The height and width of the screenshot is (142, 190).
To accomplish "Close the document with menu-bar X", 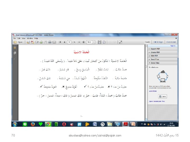I will pos(176,38).
